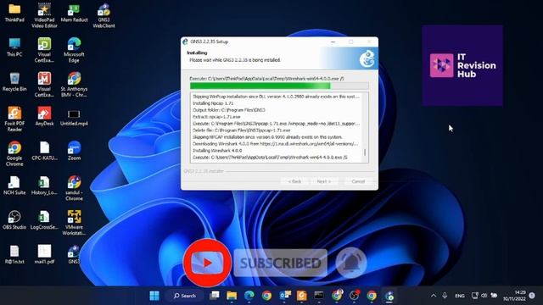
Task: Click the install log scrollbar thumb
Action: (365, 152)
